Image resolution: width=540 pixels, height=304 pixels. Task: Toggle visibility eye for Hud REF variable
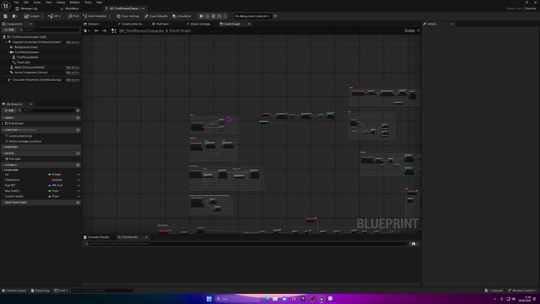(x=79, y=185)
